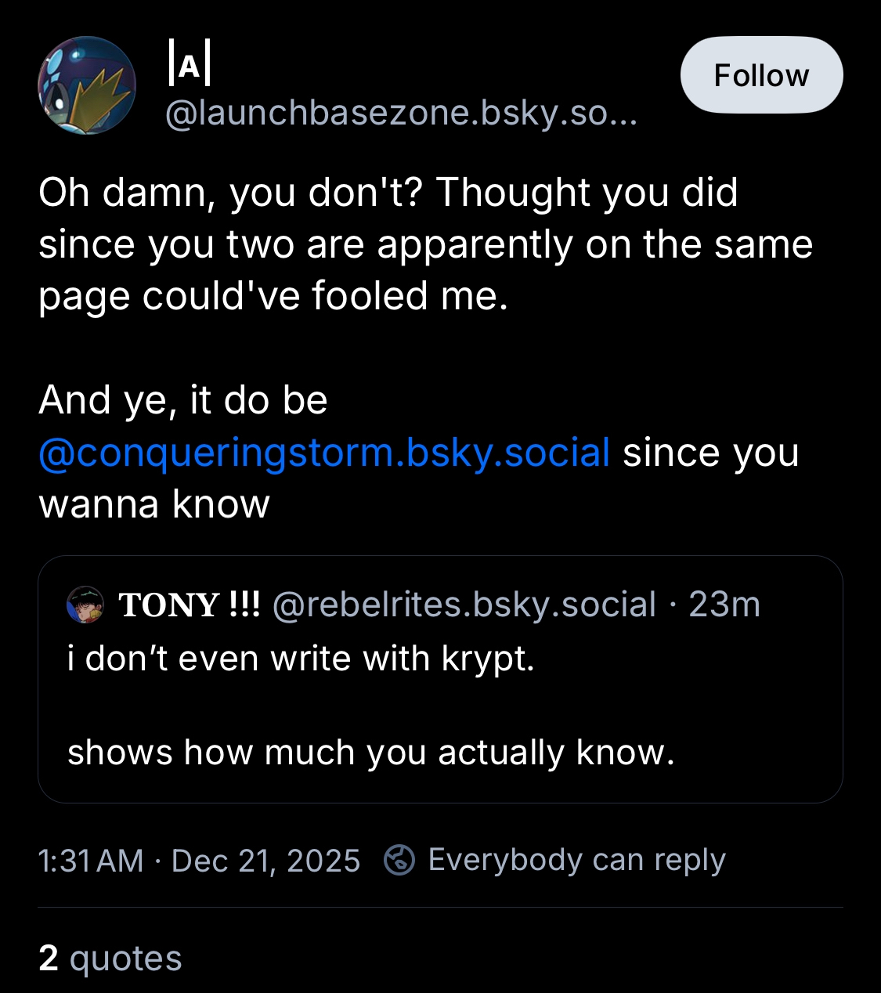Open the post author's profile avatar
This screenshot has width=881, height=993.
point(87,85)
